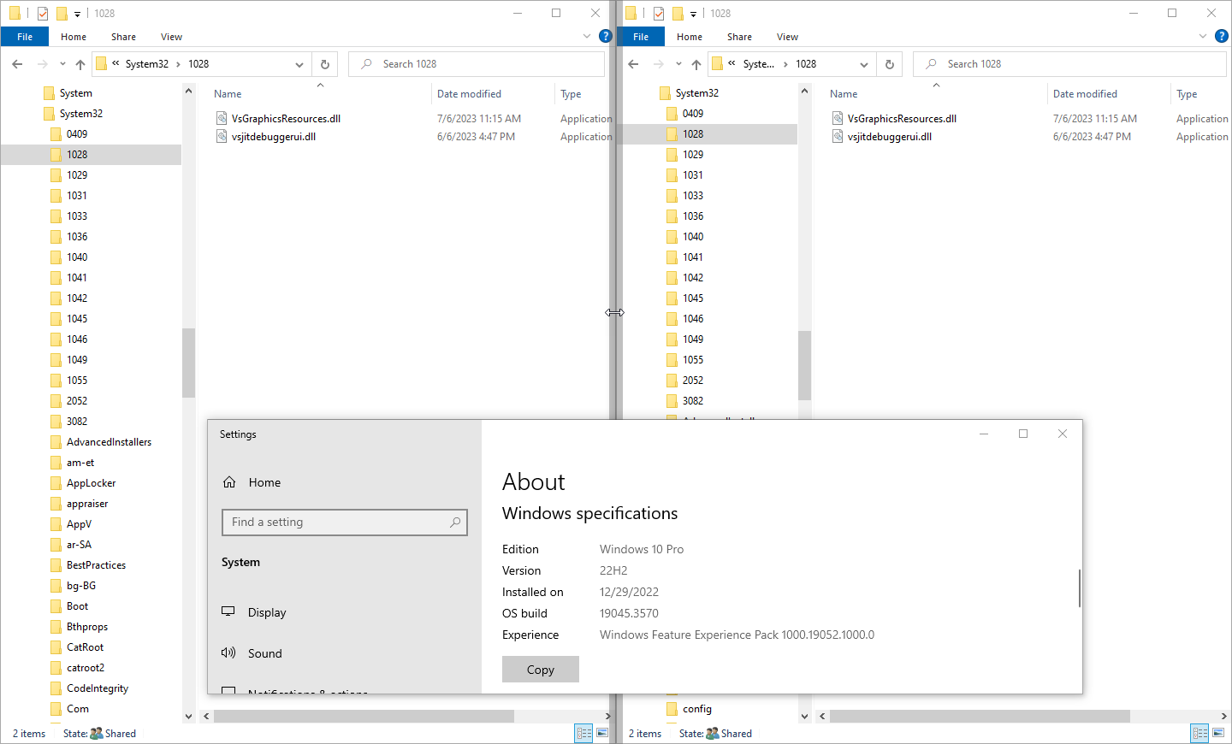
Task: Open File menu in right Explorer window
Action: [641, 37]
